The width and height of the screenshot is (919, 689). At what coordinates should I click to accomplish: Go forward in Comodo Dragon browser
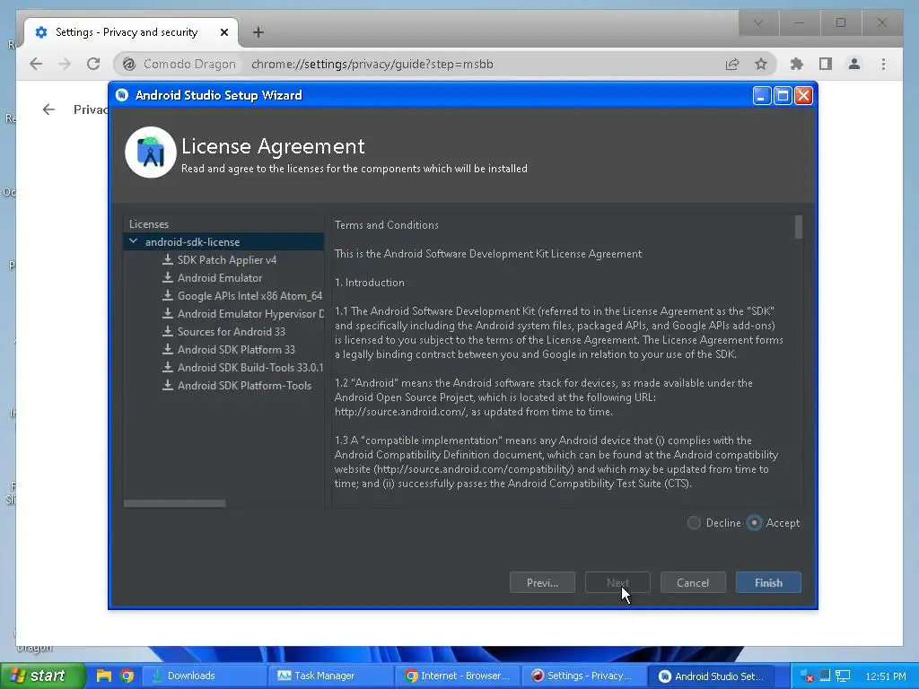65,64
